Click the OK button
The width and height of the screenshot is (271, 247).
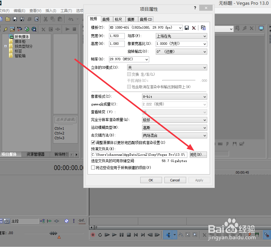click(151, 180)
